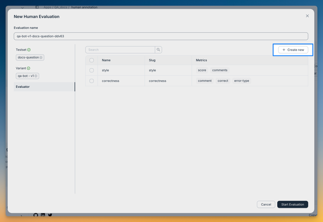Click the search magnifier icon button
The height and width of the screenshot is (222, 323).
point(159,49)
